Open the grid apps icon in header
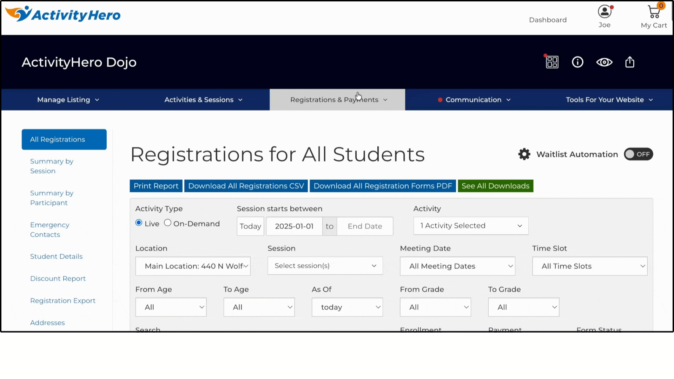Viewport: 674px width, 379px height. (552, 62)
